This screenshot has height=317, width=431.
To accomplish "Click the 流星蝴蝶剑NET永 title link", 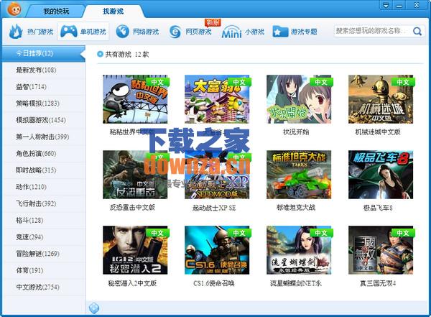I will [x=296, y=283].
